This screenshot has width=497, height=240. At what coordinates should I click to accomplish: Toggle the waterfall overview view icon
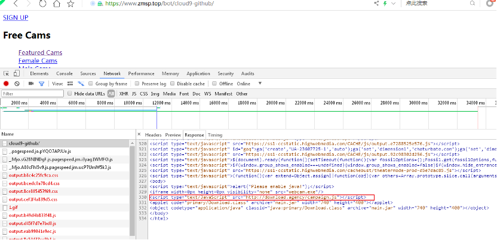click(x=81, y=84)
